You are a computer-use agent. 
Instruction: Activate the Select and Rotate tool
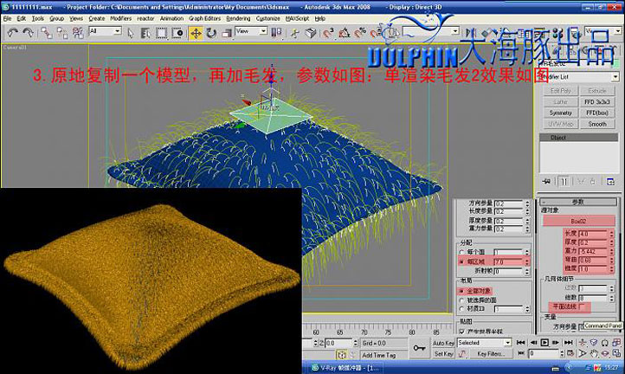tap(211, 33)
